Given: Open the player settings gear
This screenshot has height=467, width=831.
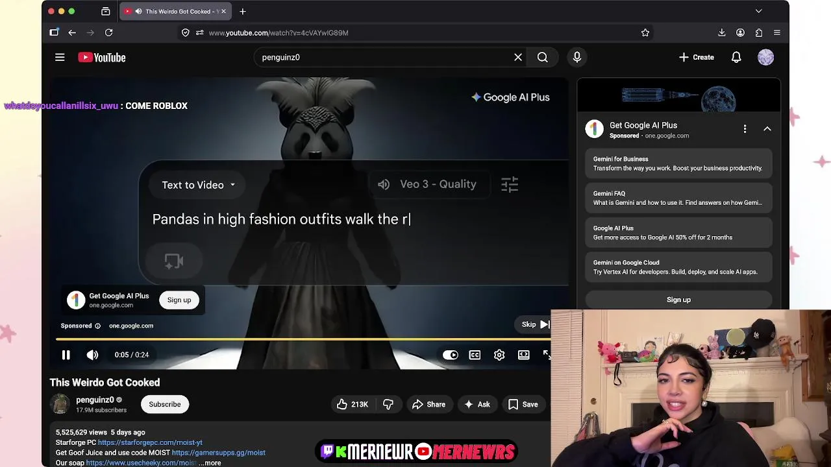Looking at the screenshot, I should tap(499, 355).
